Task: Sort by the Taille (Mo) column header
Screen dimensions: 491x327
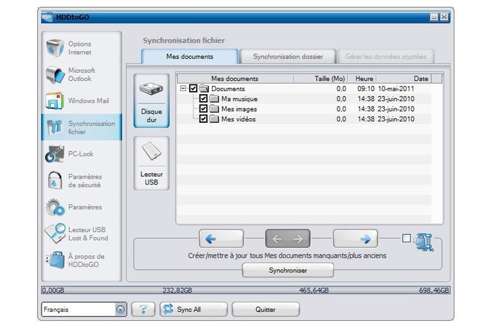Action: 321,78
